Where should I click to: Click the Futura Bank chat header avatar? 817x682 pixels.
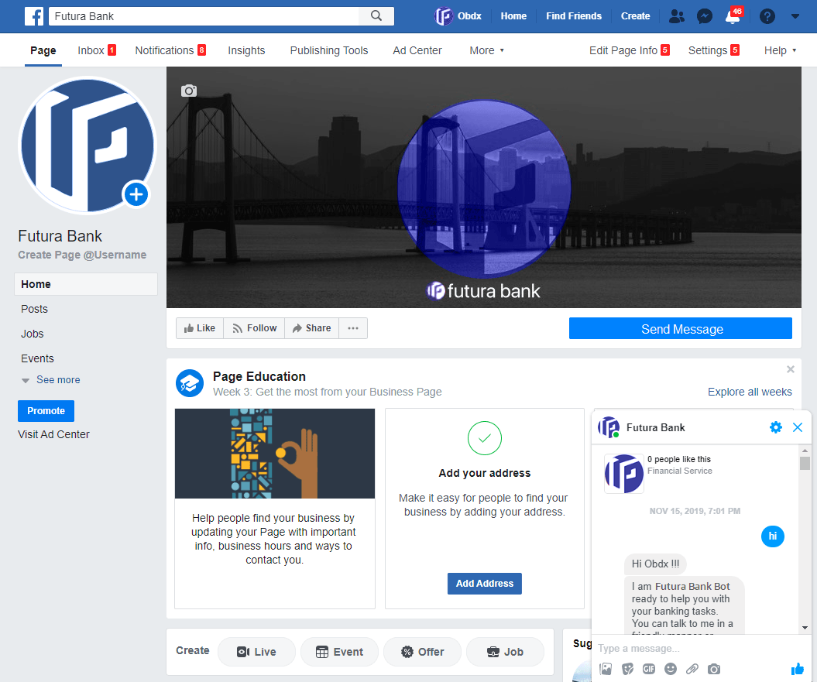[x=609, y=427]
